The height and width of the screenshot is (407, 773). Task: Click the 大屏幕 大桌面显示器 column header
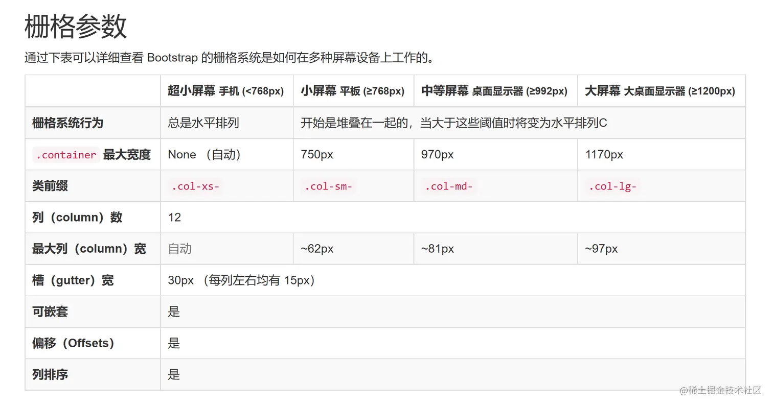(660, 91)
